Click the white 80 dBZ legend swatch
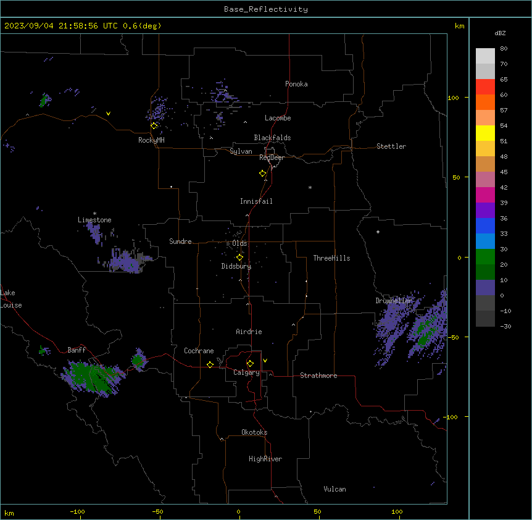 [x=485, y=56]
